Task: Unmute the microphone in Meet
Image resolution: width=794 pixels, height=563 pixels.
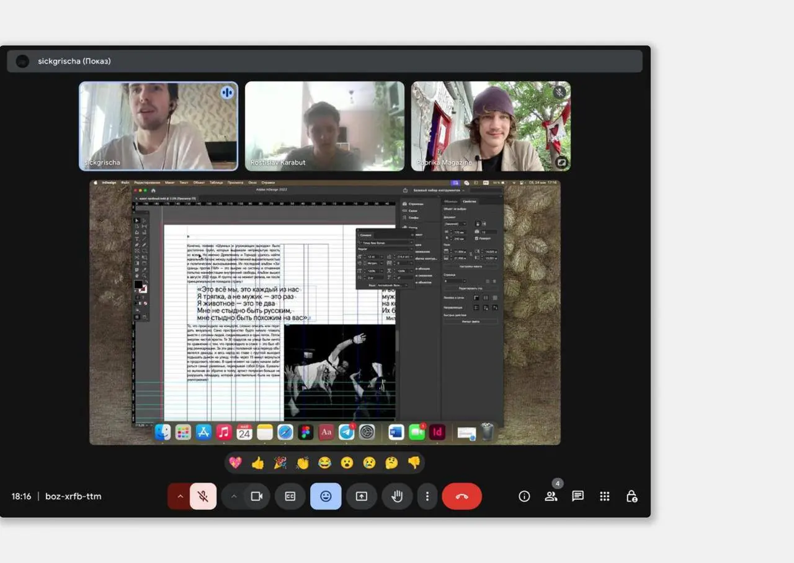Action: tap(203, 496)
